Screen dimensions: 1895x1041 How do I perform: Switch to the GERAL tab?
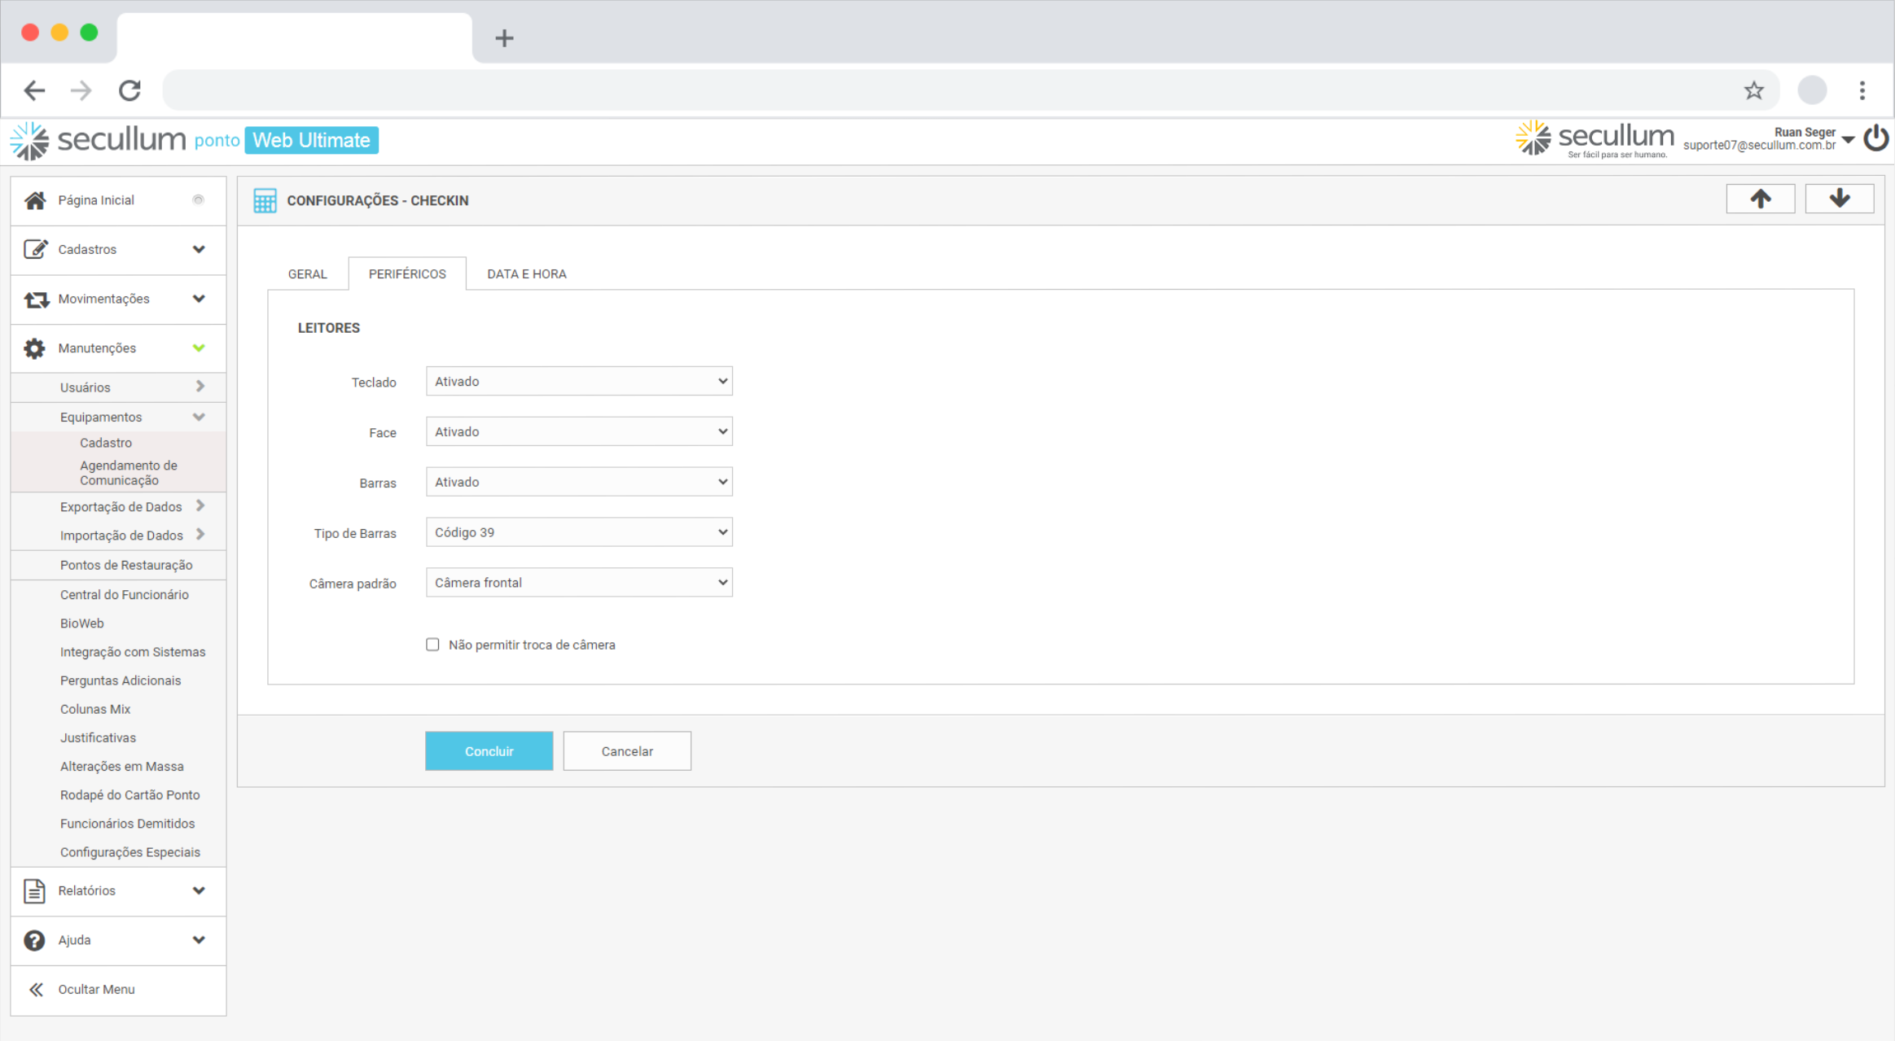click(x=307, y=274)
